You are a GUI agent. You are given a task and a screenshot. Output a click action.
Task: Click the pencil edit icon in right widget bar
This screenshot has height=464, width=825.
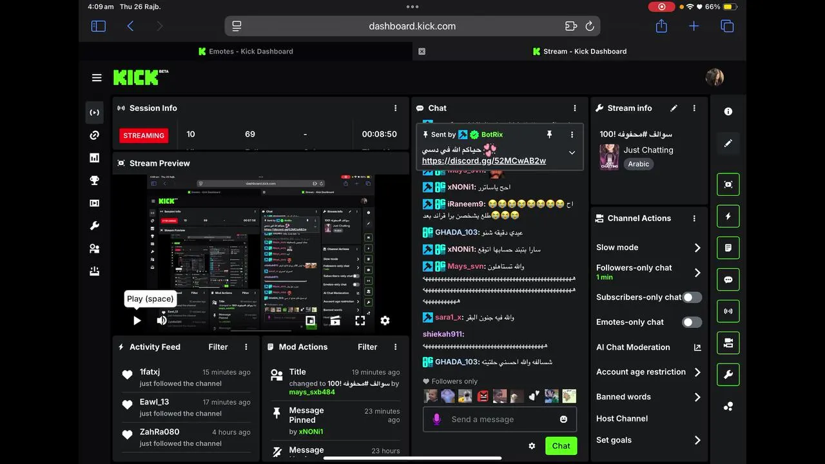[728, 143]
